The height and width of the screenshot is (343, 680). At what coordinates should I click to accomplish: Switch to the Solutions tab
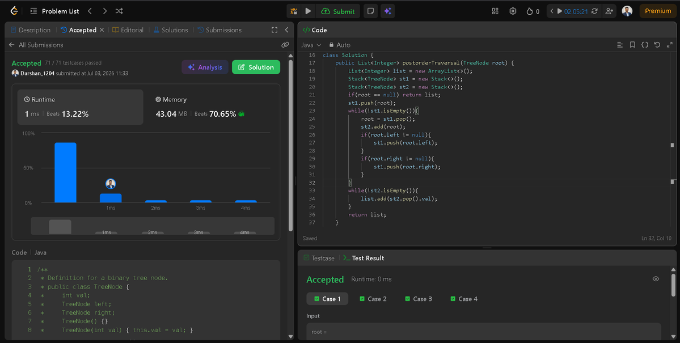pyautogui.click(x=171, y=30)
